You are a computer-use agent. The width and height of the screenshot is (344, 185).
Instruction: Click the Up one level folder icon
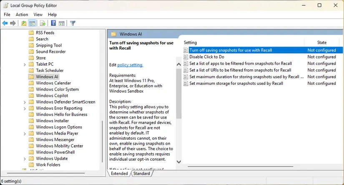click(24, 23)
